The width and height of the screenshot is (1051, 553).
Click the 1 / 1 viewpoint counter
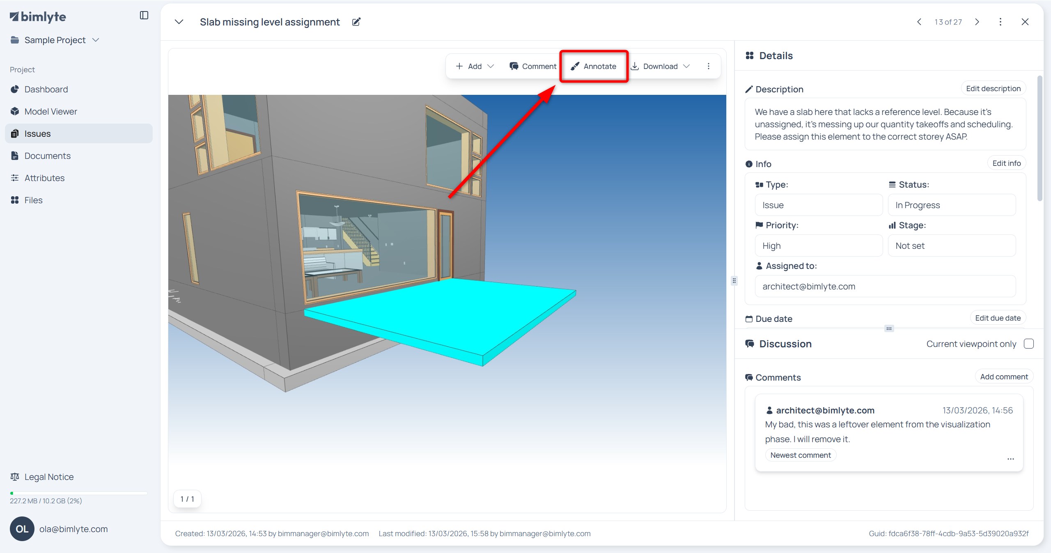pyautogui.click(x=187, y=499)
